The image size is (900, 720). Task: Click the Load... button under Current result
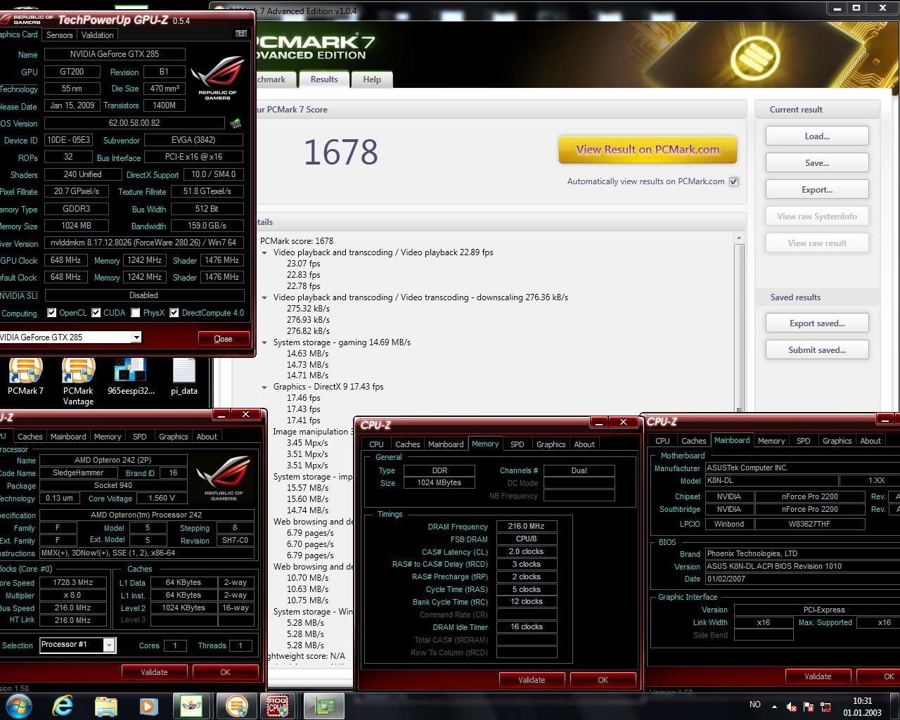[x=817, y=136]
